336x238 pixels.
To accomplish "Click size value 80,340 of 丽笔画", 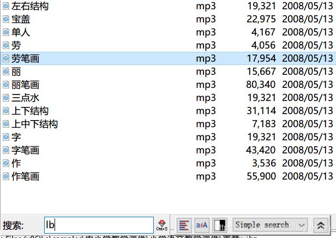I will (261, 85).
